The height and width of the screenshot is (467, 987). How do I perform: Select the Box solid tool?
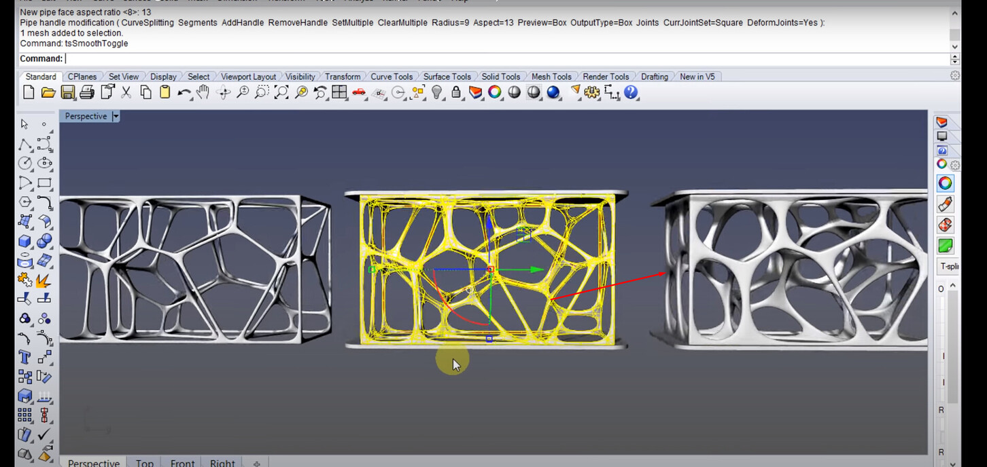[x=25, y=241]
